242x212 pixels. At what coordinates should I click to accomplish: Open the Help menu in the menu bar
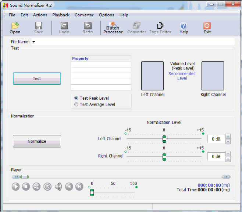coord(124,15)
